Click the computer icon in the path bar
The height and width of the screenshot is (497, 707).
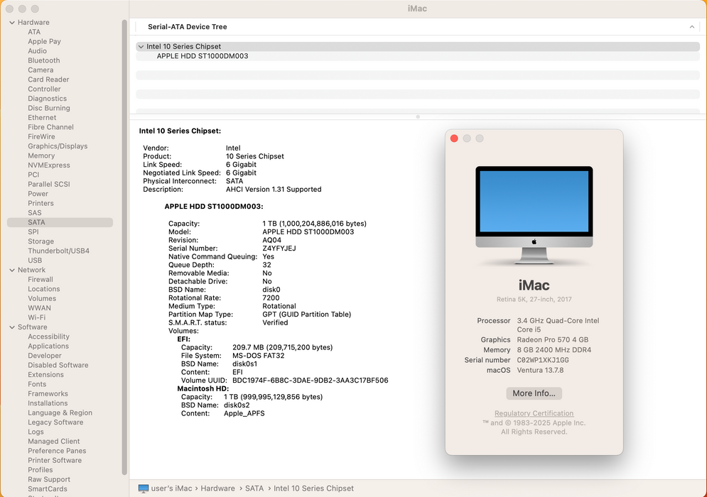(x=144, y=488)
